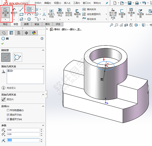Open the 插入 (Insert) menu
Viewport: 152px width, 146px height.
67,3
